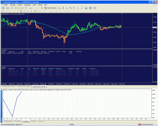This screenshot has height=126, width=158.
Task: Switch to candlestick chart mode
Action: coord(63,8)
